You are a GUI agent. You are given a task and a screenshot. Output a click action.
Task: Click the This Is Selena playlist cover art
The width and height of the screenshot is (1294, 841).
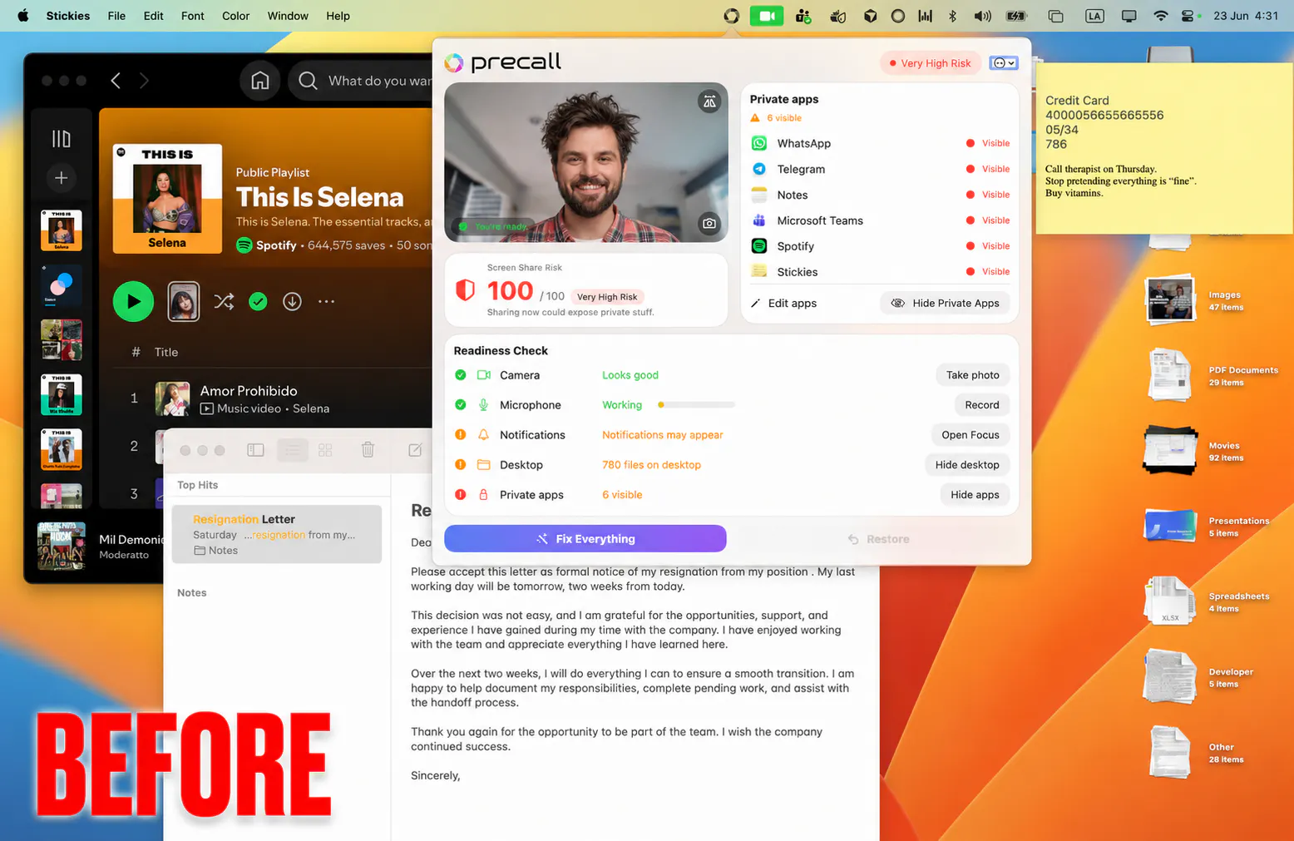click(x=167, y=199)
